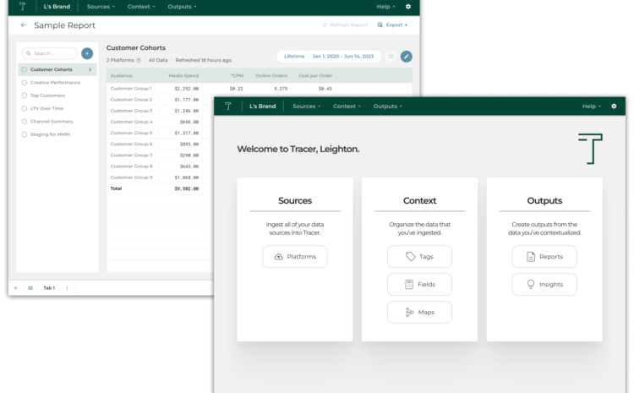
Task: Click Refresh Report in Sample Report window
Action: point(345,25)
